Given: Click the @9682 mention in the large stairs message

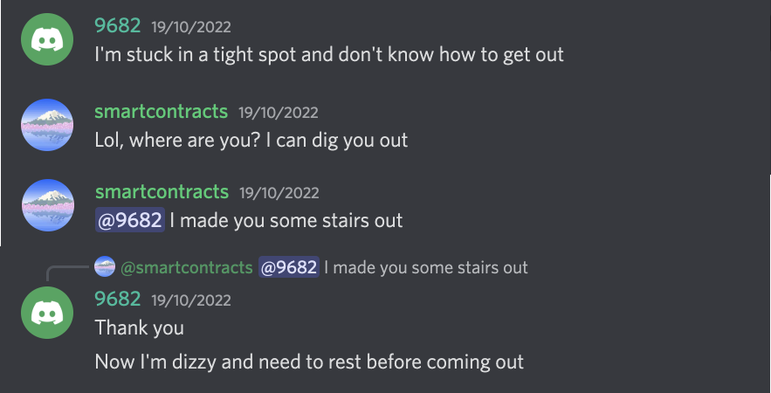Looking at the screenshot, I should [x=129, y=220].
